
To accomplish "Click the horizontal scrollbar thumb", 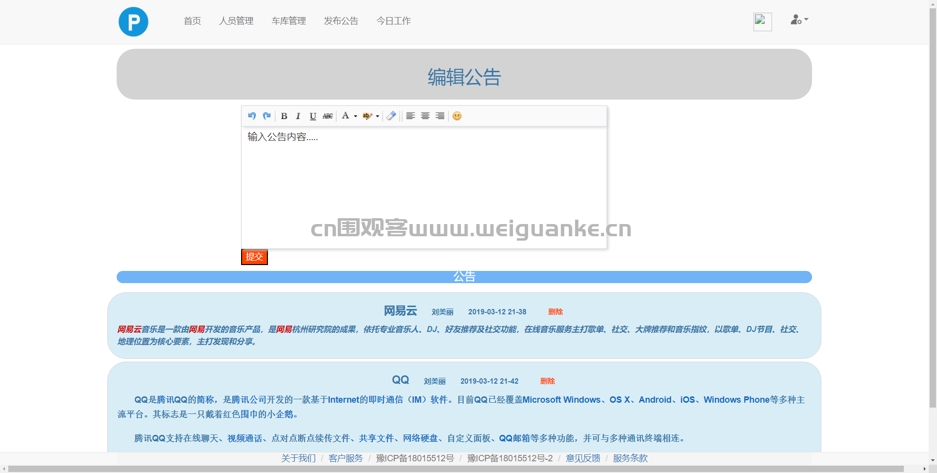I will 456,469.
